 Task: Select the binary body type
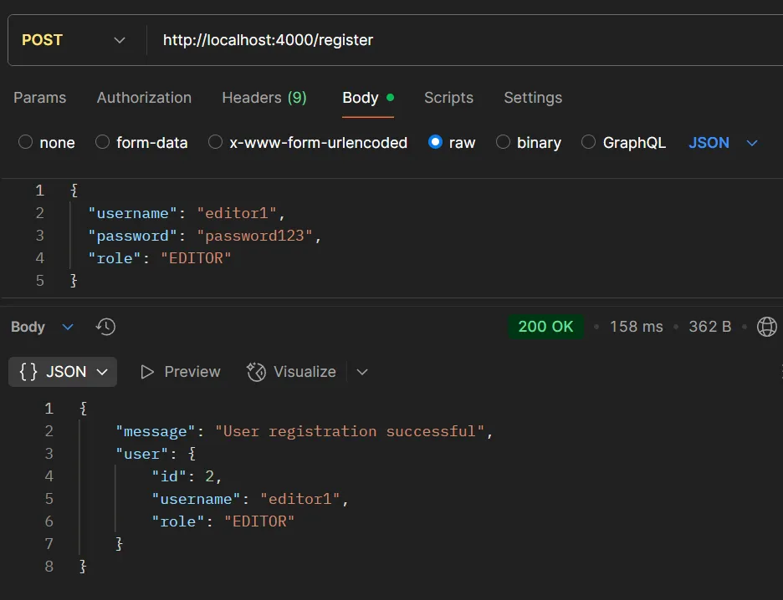point(529,142)
